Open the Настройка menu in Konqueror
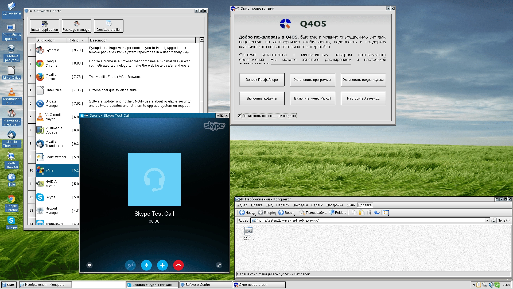513x289 pixels. pos(335,205)
